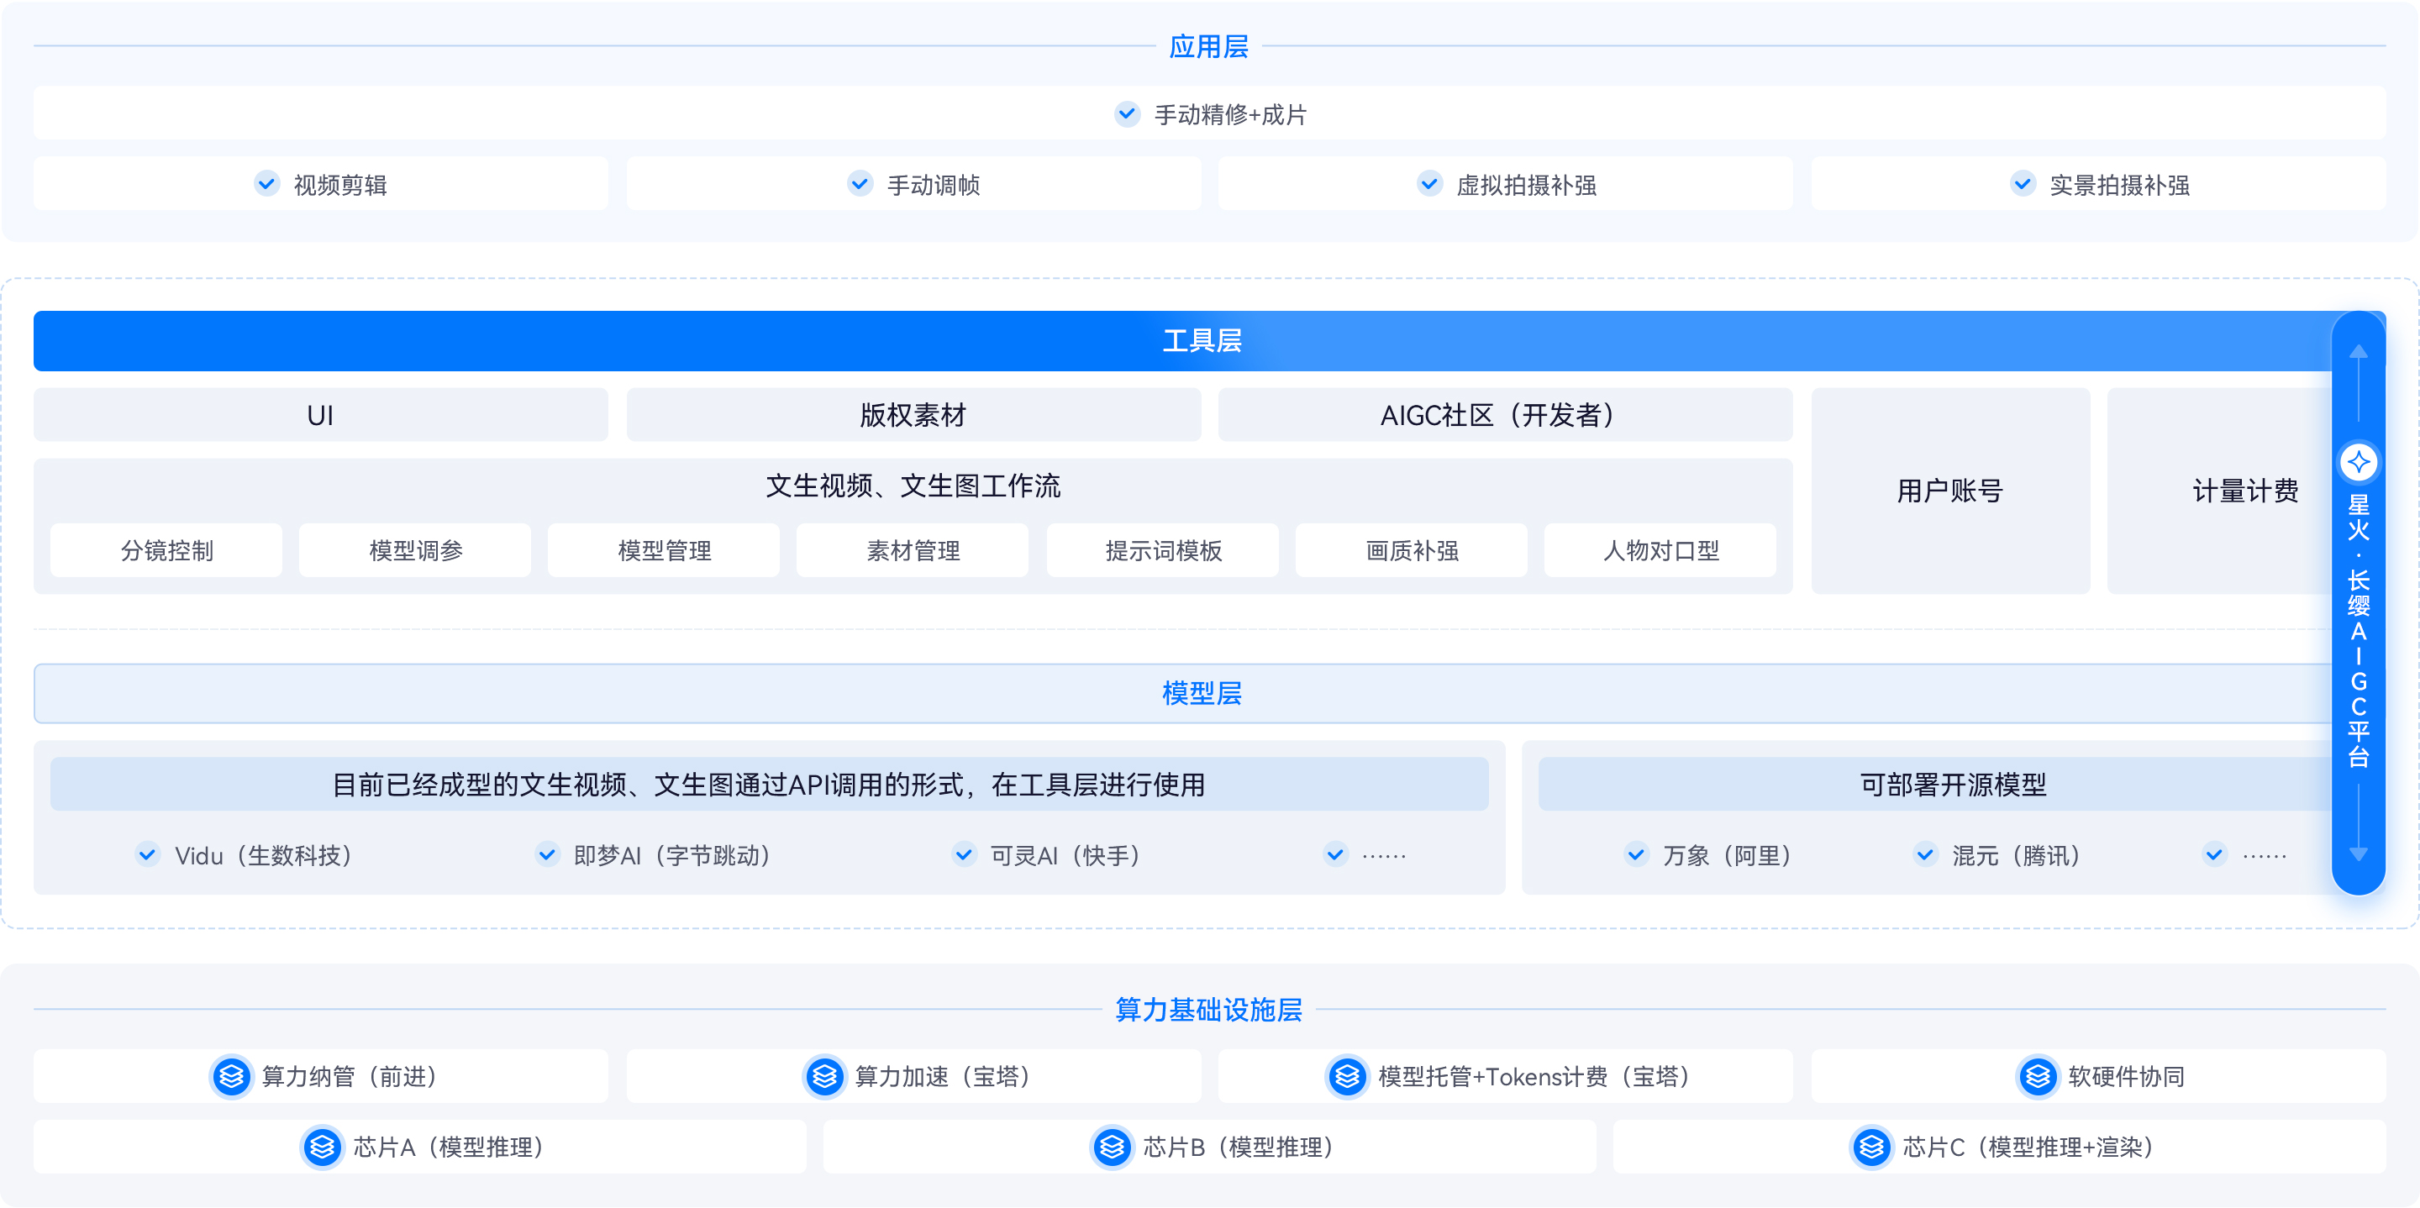Select the layers icon beside 算力纳管（前进）
Screen dimensions: 2420x1208
[233, 1076]
